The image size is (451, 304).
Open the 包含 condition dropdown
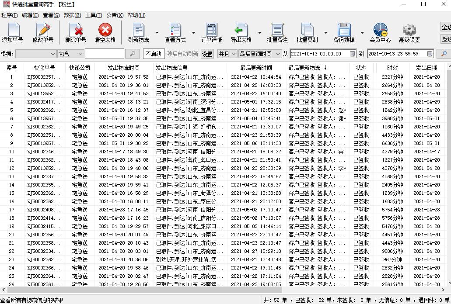[x=70, y=54]
